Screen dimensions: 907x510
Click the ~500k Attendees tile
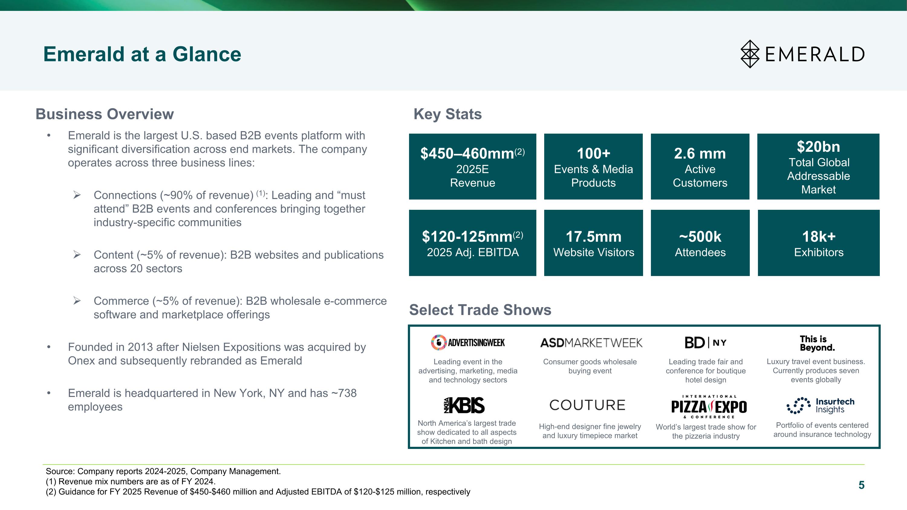[700, 243]
